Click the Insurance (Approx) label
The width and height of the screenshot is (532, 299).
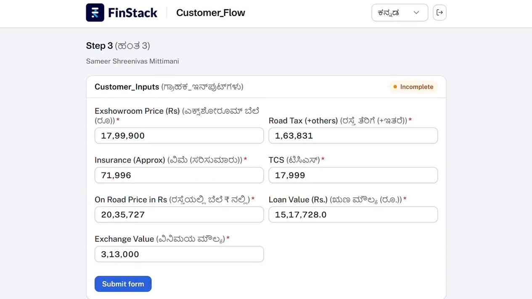(x=171, y=160)
